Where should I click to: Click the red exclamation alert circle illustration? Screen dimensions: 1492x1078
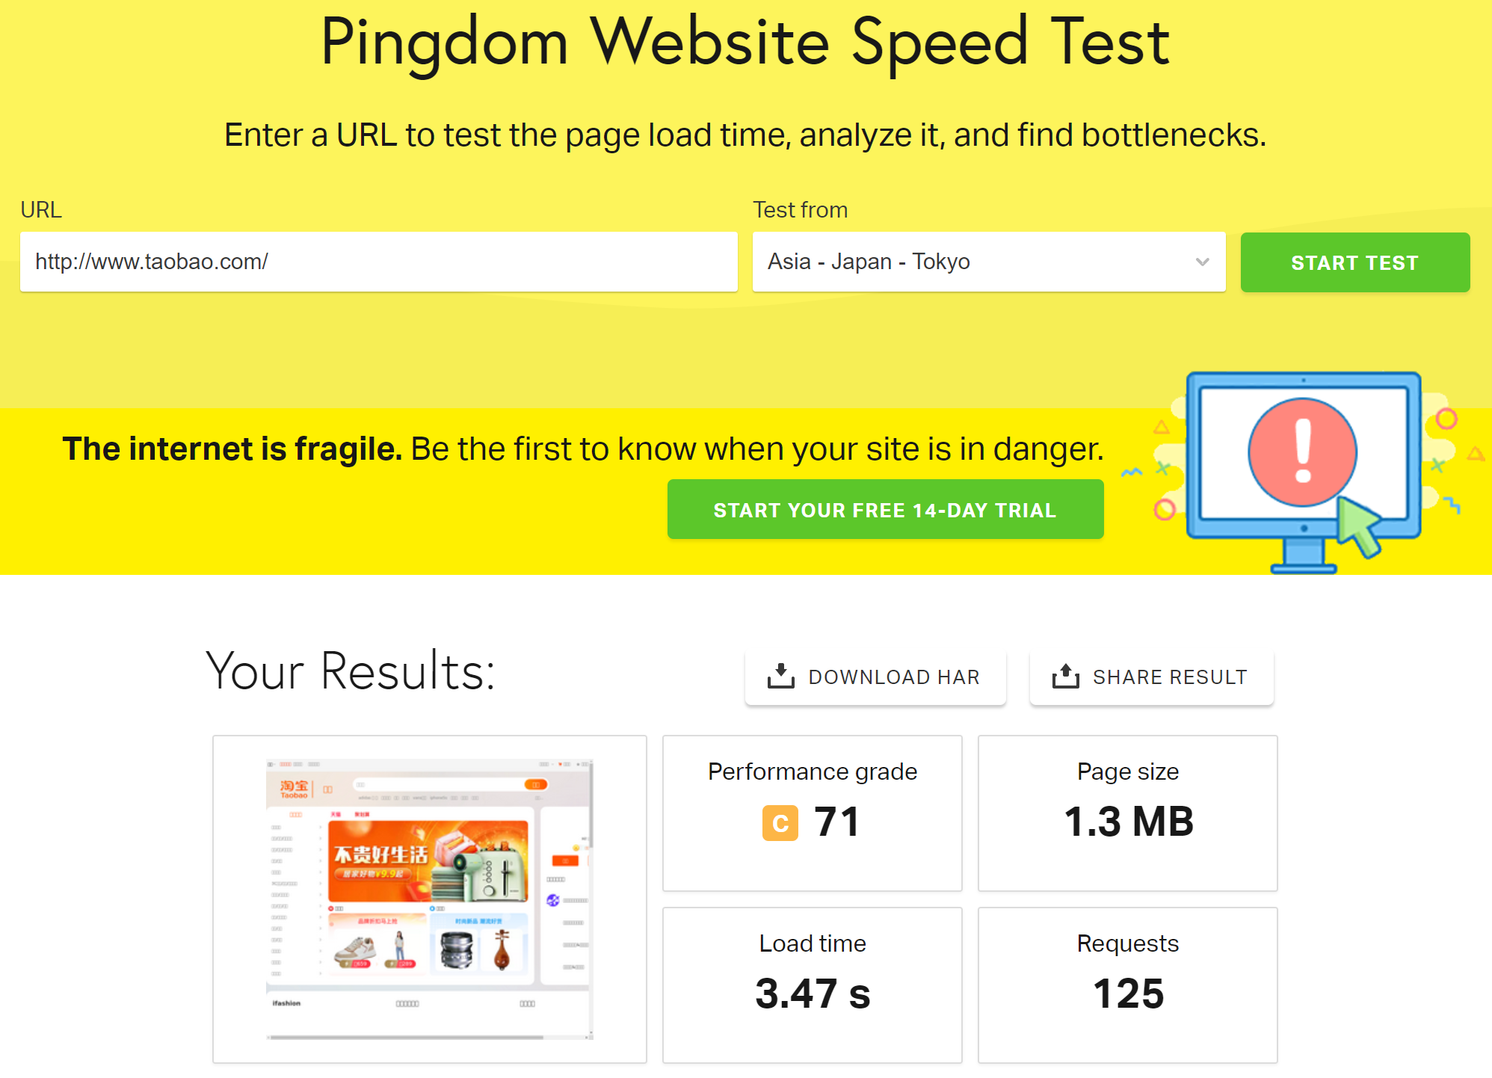(1302, 452)
